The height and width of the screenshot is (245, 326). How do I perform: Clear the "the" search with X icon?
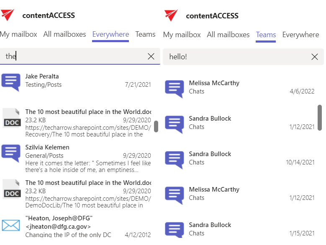point(151,56)
